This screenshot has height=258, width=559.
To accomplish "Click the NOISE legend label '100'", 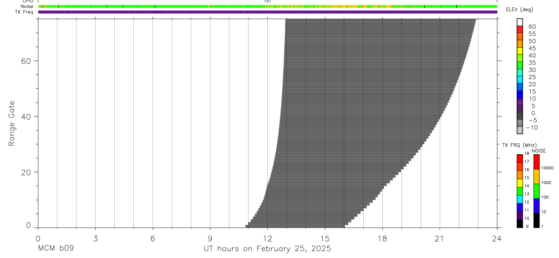I will [544, 197].
